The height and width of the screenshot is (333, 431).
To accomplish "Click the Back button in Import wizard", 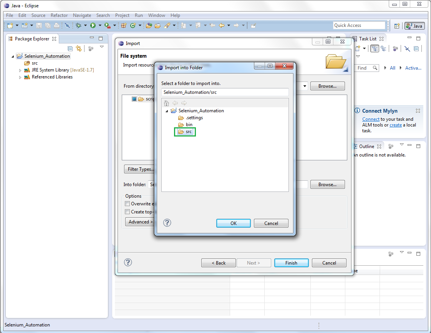I will [x=219, y=263].
